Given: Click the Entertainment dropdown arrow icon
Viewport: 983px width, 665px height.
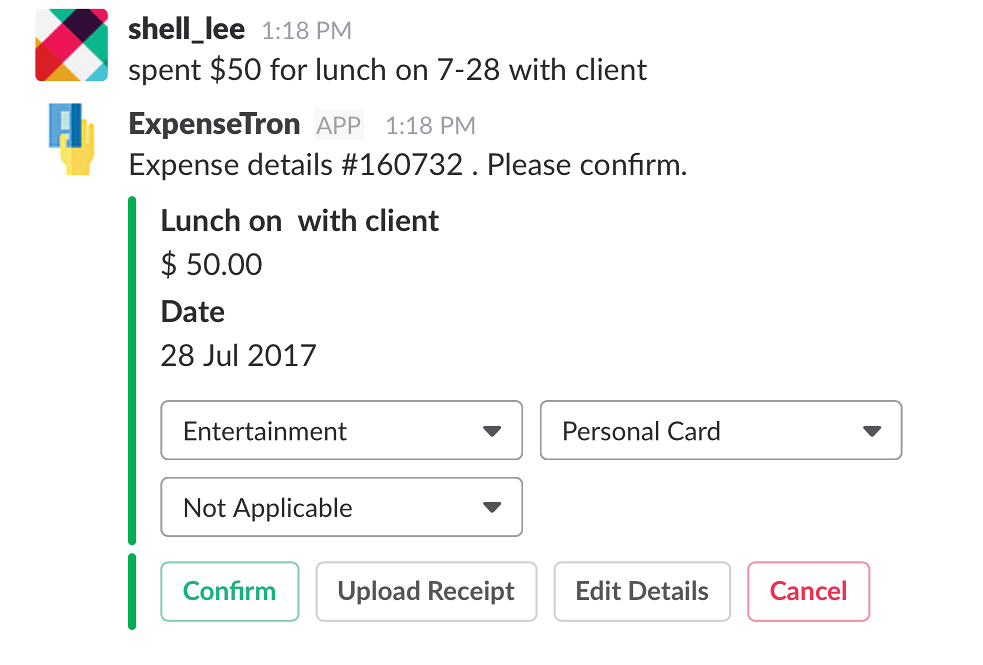Looking at the screenshot, I should click(x=492, y=431).
